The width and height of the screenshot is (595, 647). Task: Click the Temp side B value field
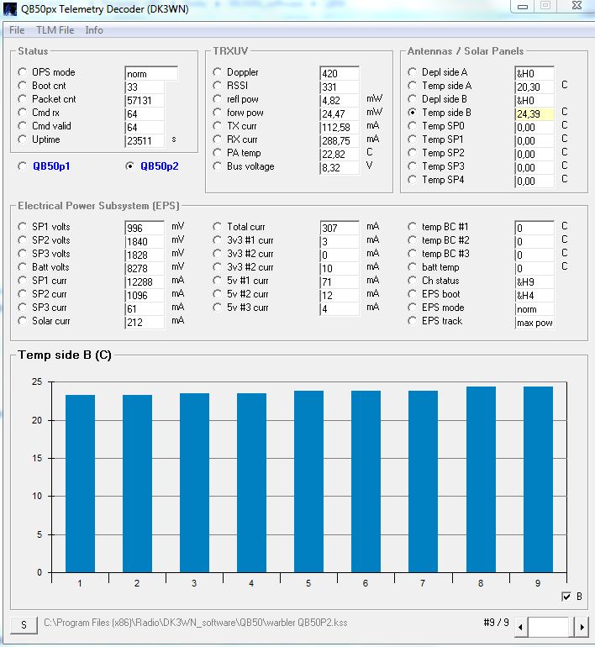[x=534, y=113]
